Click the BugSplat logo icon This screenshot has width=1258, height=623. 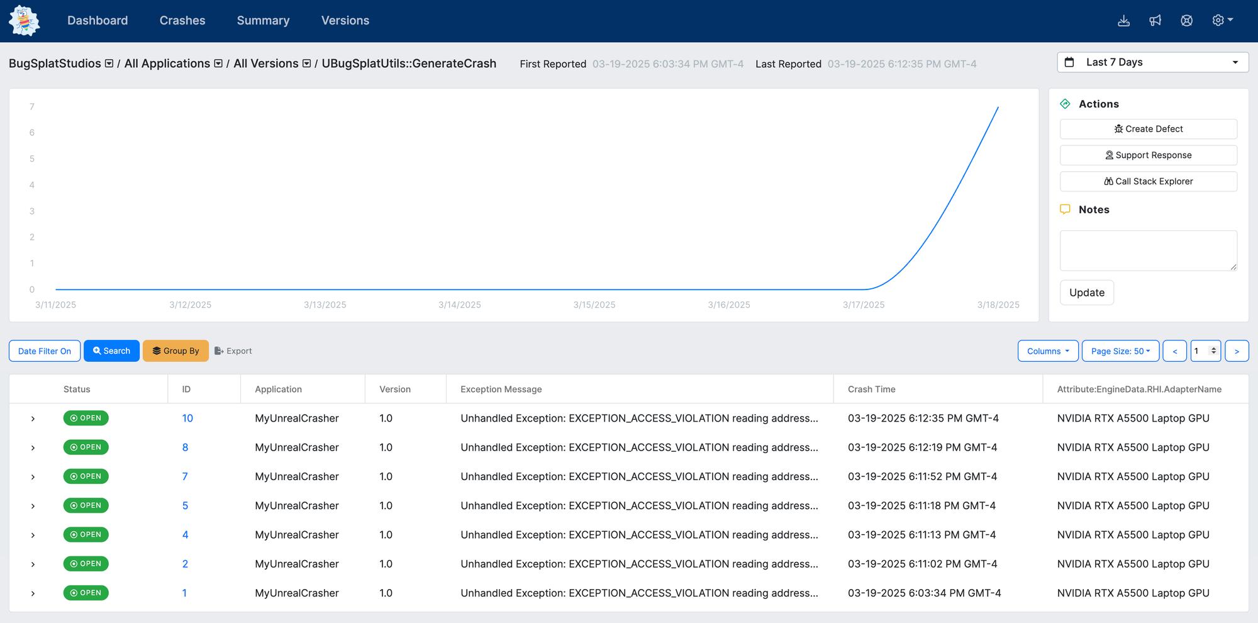[25, 21]
